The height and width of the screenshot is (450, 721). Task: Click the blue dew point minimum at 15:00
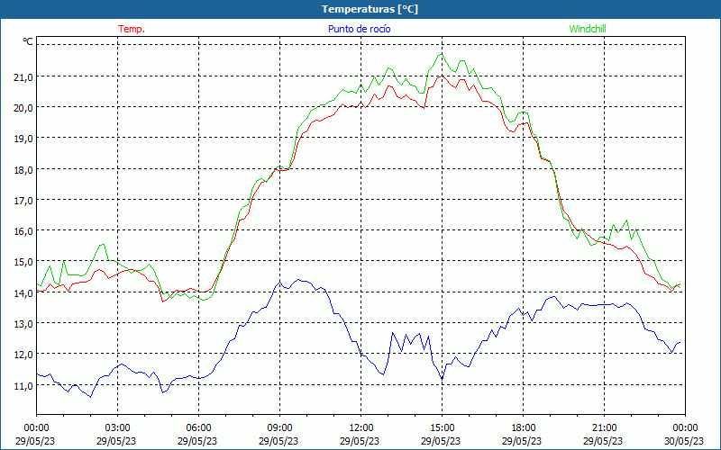pyautogui.click(x=442, y=379)
